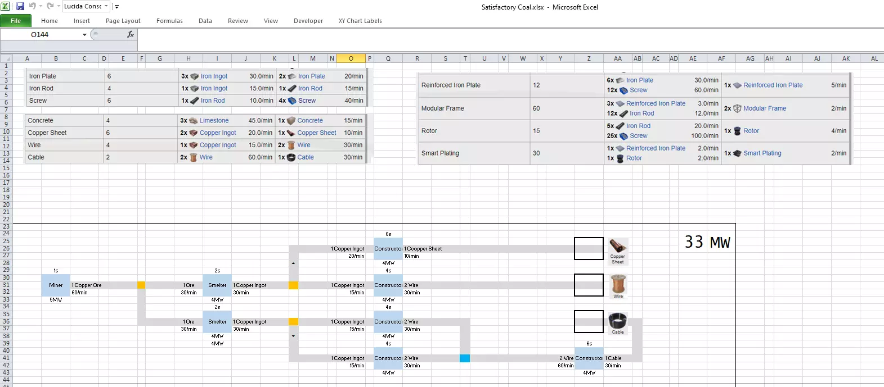Viewport: 884px width, 387px height.
Task: Click the yellow splitter cell after Copper Ore
Action: tap(141, 285)
